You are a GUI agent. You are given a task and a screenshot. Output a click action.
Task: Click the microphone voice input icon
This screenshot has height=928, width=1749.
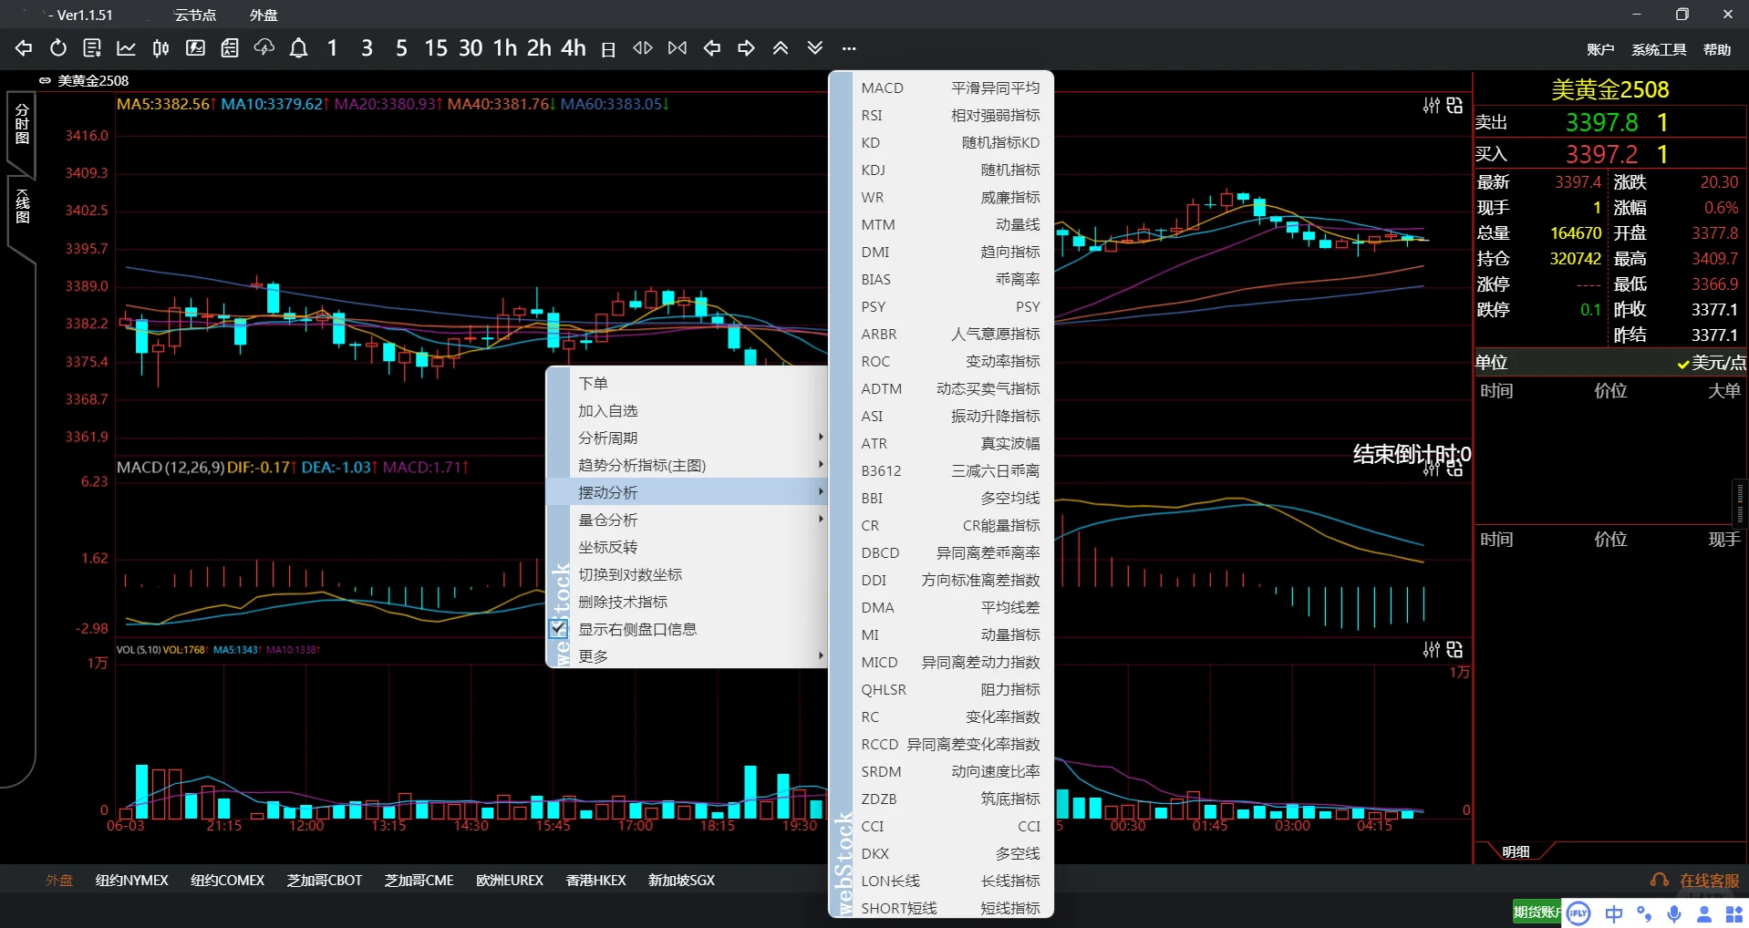coord(1674,913)
